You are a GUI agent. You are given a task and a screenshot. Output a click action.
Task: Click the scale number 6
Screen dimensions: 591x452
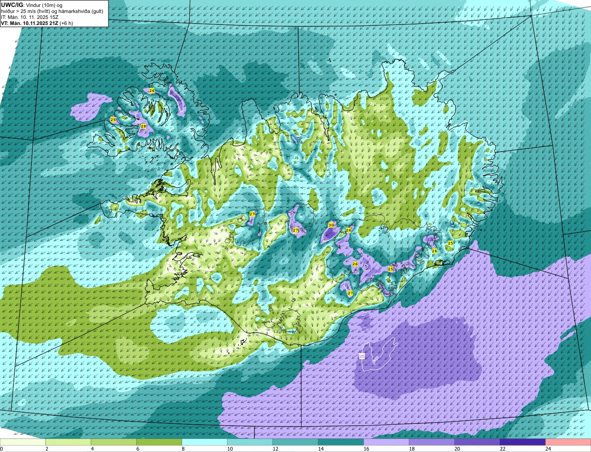138,449
